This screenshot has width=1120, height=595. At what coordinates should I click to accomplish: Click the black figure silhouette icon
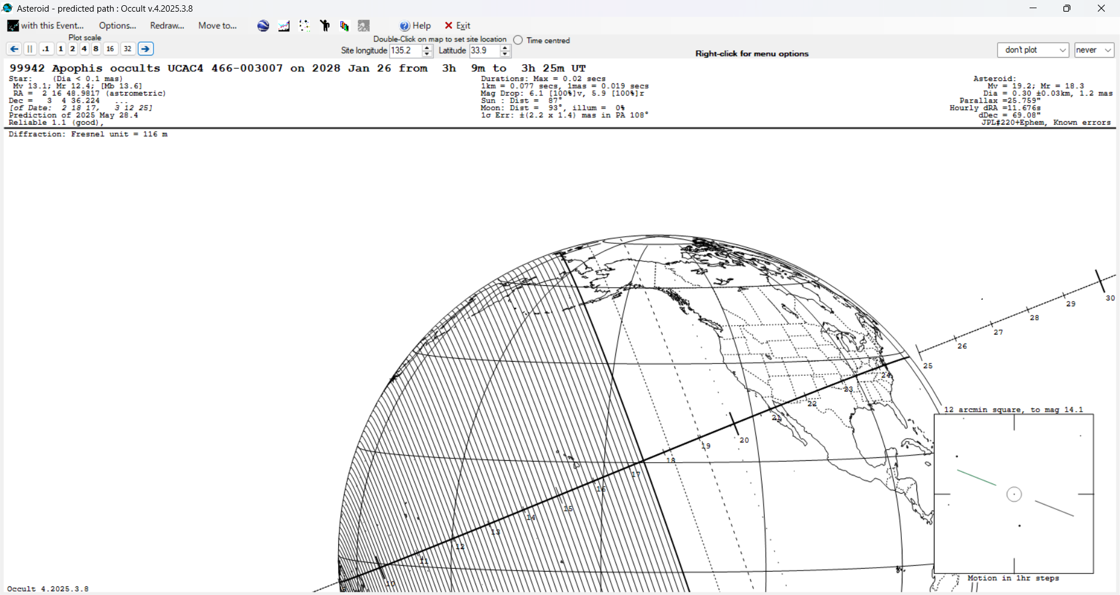click(x=325, y=26)
